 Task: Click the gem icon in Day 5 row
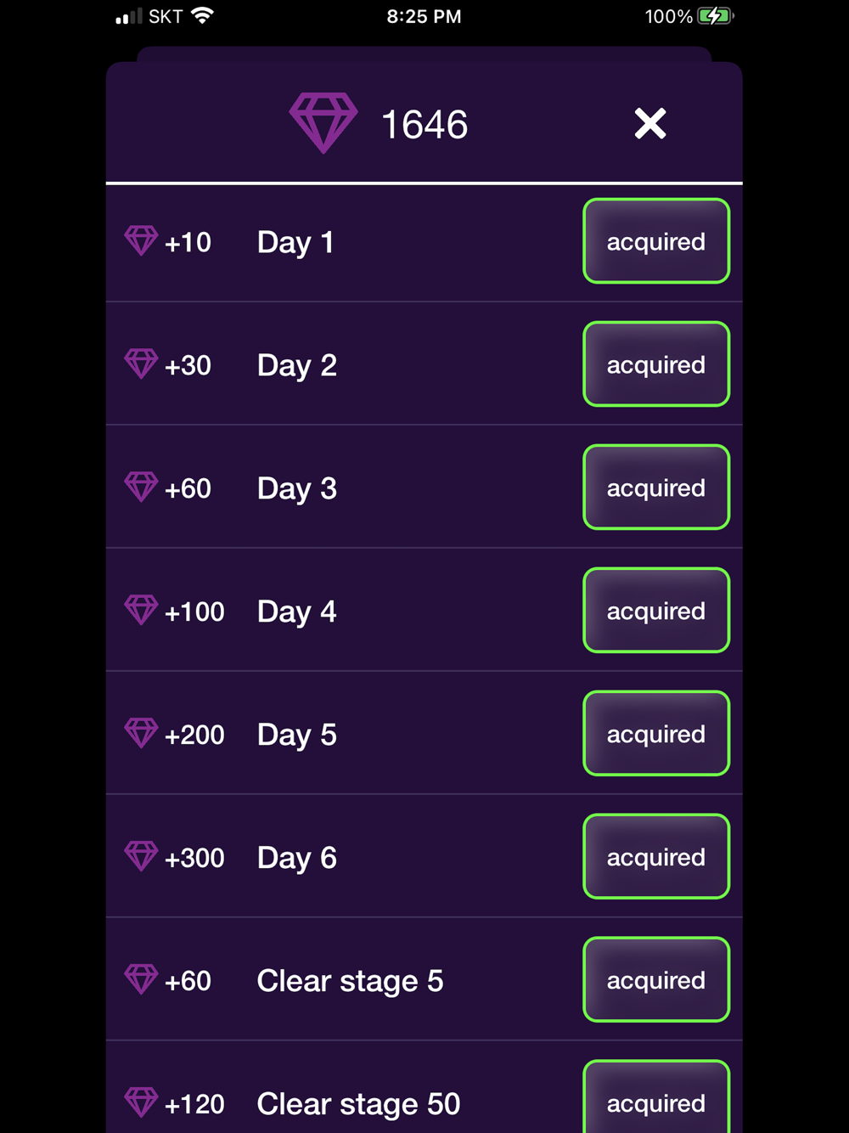point(141,733)
